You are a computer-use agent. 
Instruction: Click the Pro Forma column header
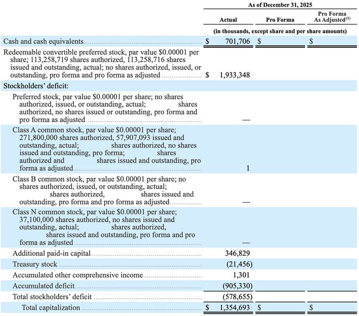(x=280, y=20)
